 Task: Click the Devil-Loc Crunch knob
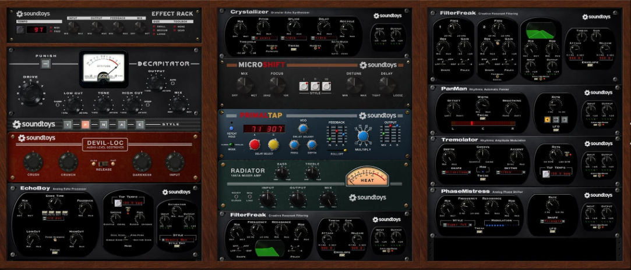pyautogui.click(x=68, y=161)
